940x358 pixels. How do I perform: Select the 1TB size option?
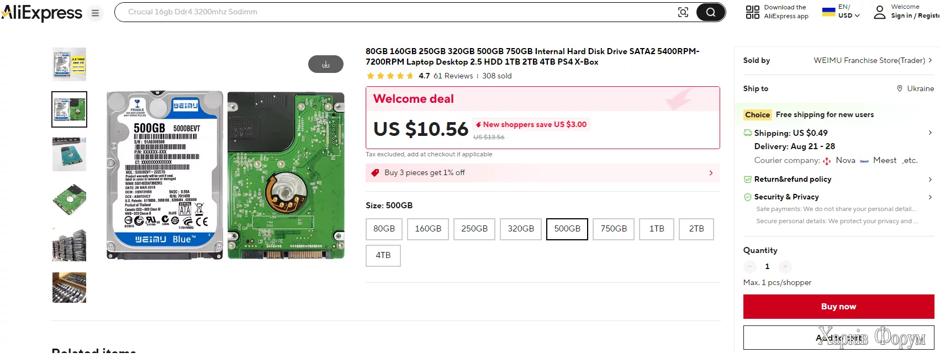[656, 229]
